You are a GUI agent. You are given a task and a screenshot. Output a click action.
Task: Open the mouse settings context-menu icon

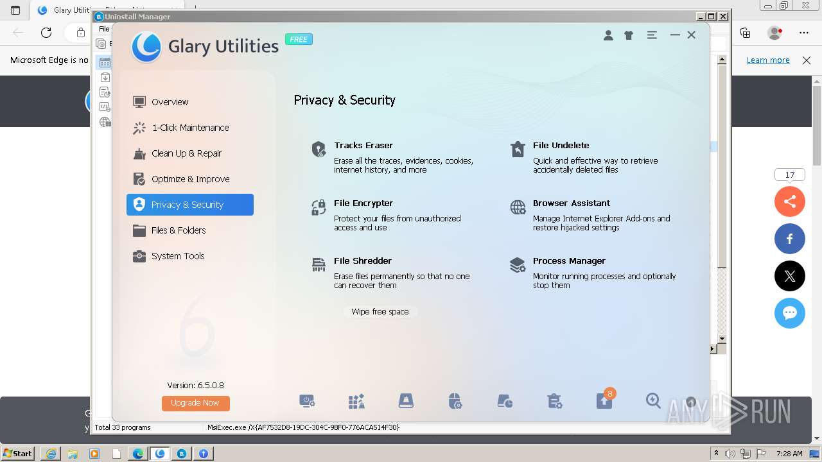(x=455, y=401)
